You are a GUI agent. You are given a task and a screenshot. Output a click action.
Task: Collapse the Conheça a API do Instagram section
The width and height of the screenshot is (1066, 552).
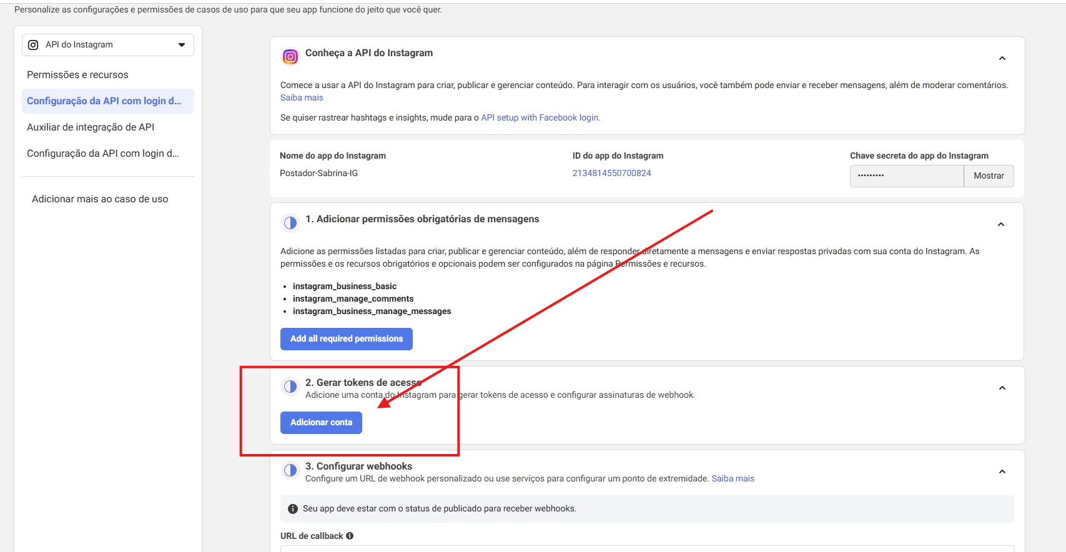click(1002, 58)
